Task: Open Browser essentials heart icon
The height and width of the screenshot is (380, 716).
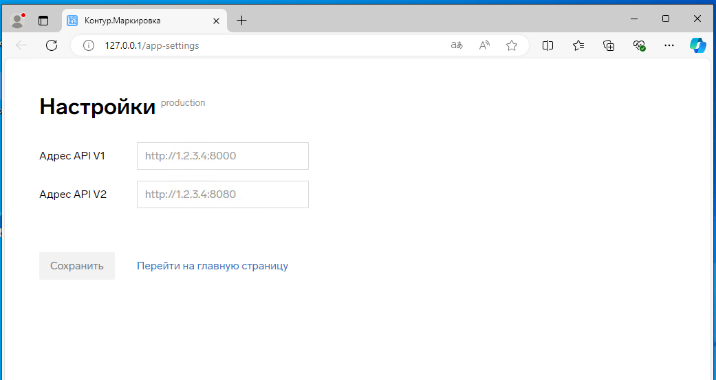Action: point(639,45)
